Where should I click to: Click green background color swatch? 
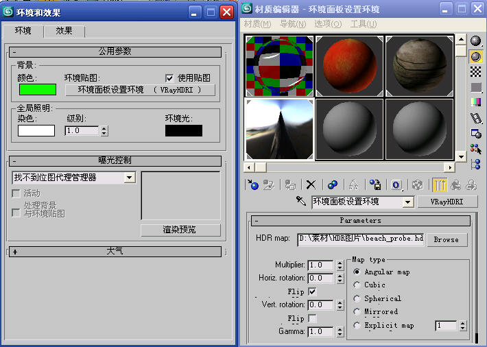(x=37, y=89)
